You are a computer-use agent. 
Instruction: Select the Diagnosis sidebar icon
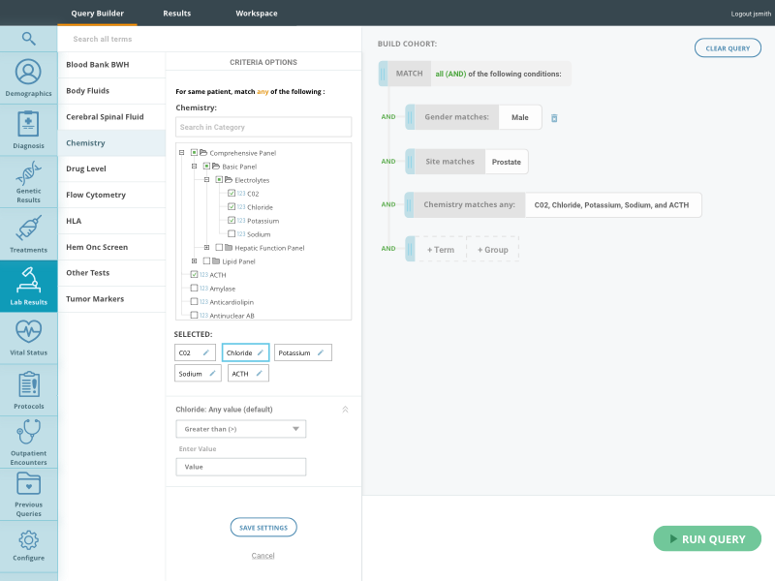[28, 124]
